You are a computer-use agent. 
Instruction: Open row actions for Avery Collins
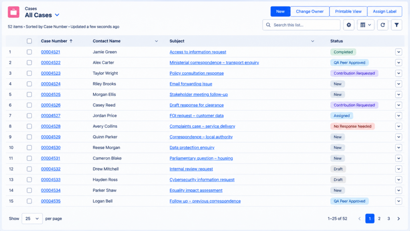(x=398, y=127)
